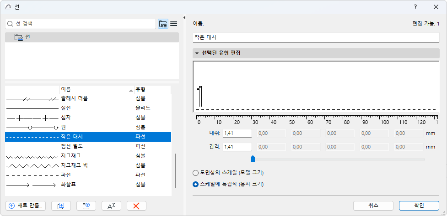Click duplicate line type icon button

(x=61, y=206)
